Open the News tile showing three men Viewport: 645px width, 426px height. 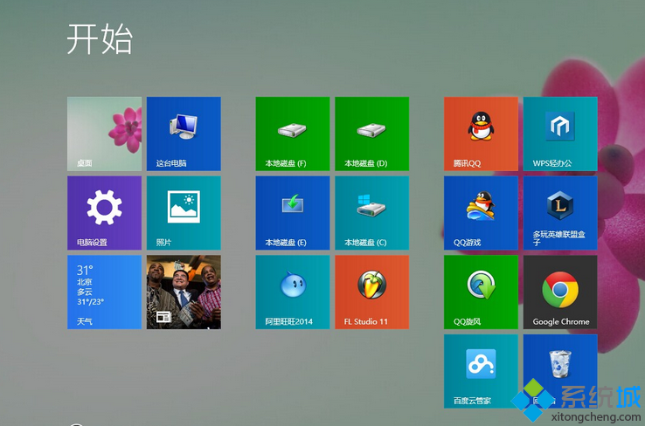coord(184,292)
